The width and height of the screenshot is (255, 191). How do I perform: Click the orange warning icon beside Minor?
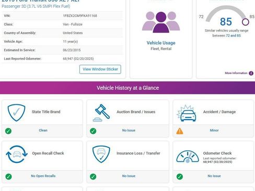[180, 131]
